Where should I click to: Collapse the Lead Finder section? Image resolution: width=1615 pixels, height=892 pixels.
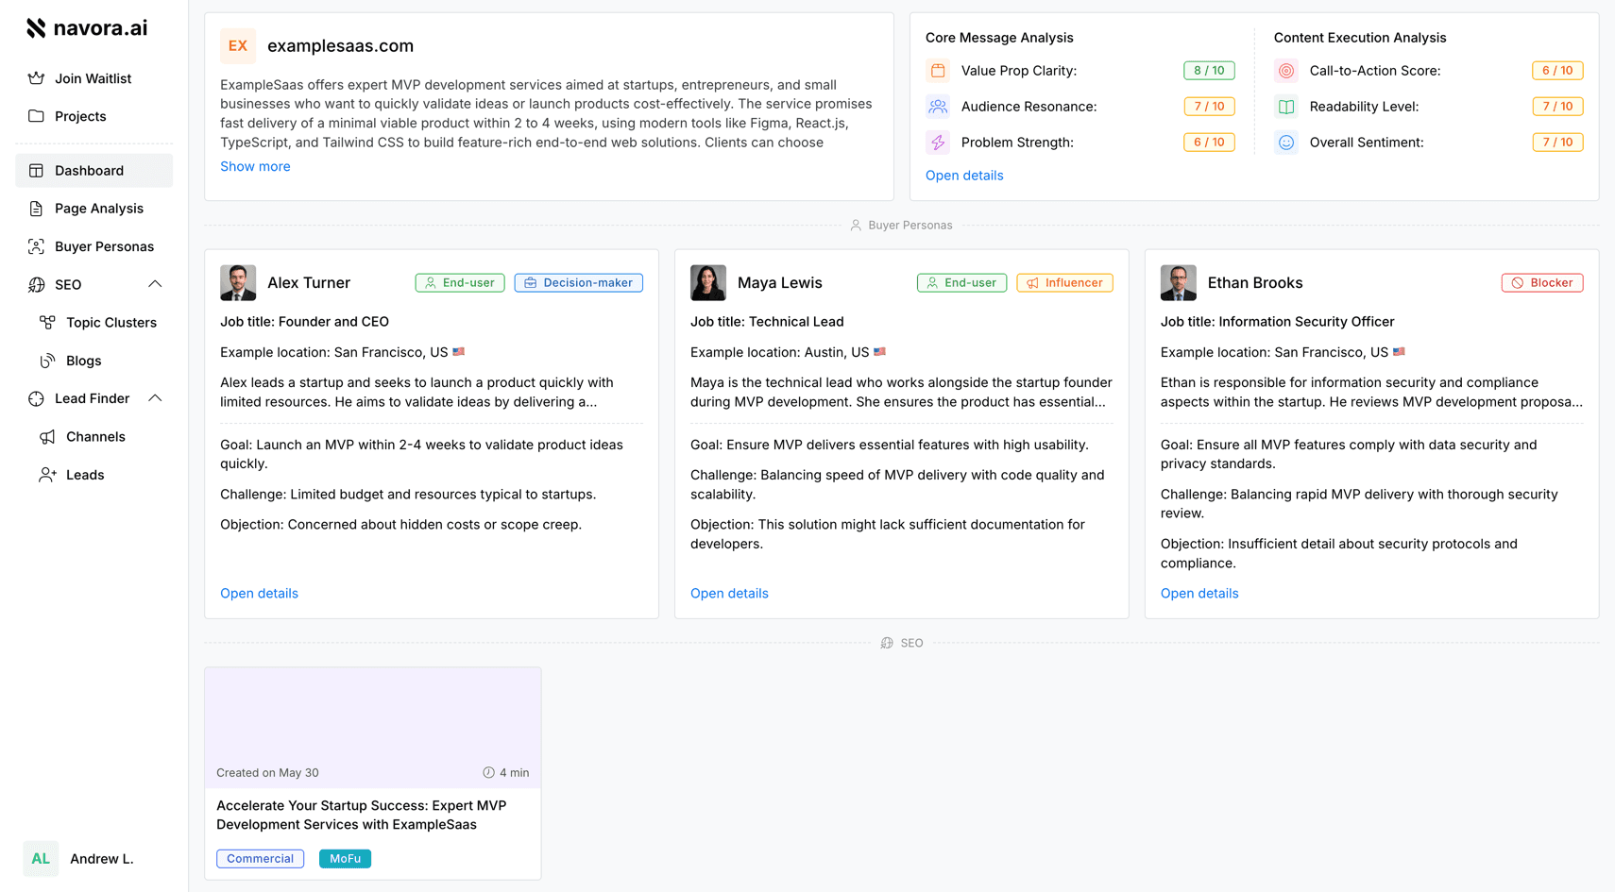pos(155,397)
